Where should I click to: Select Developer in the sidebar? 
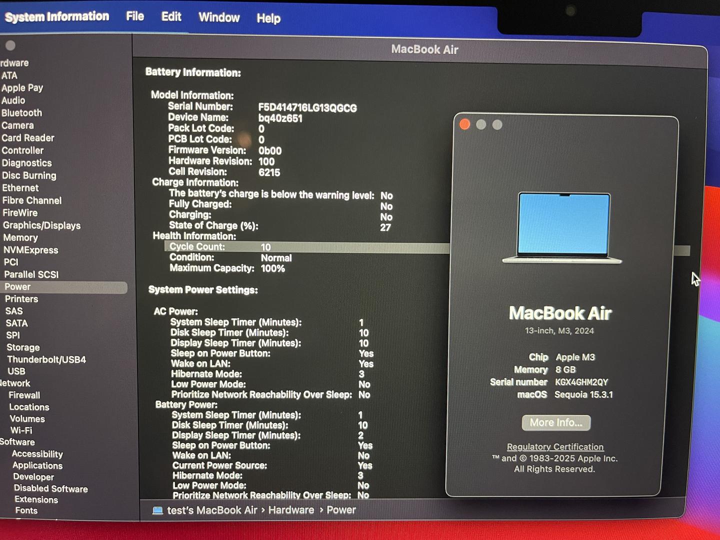click(x=33, y=477)
